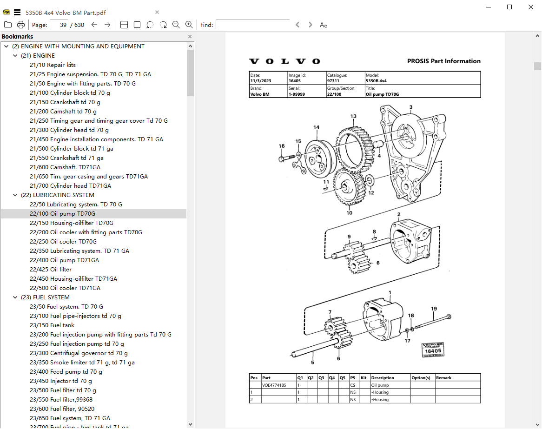
Task: Open bookmark 21/600 Camshaft. TD71GA
Action: 65,167
